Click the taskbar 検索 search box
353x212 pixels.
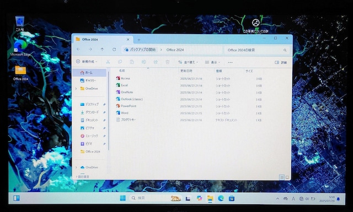point(156,198)
